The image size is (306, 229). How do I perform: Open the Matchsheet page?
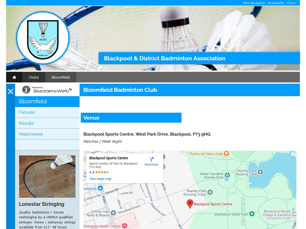pos(31,134)
